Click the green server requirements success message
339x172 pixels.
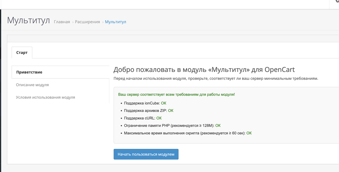(176, 94)
